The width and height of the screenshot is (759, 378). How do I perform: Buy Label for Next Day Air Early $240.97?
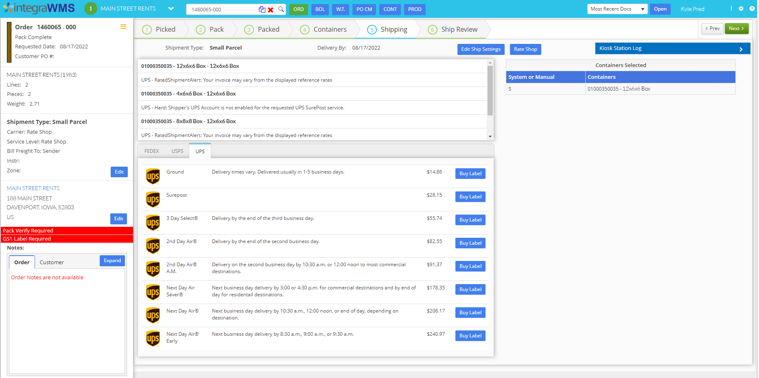pyautogui.click(x=470, y=336)
